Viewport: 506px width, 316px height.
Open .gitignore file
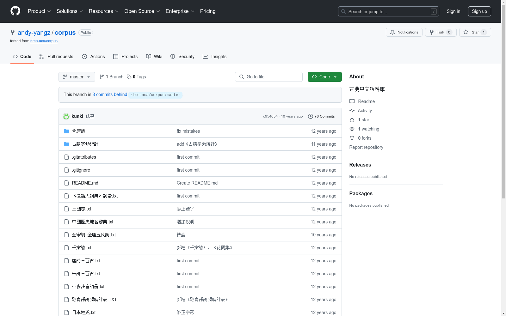click(x=81, y=170)
